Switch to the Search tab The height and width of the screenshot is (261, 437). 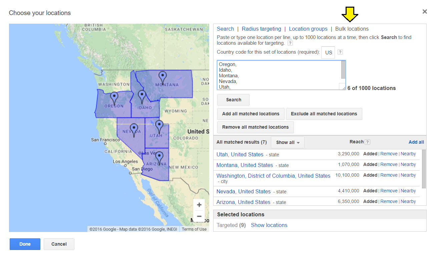click(225, 29)
